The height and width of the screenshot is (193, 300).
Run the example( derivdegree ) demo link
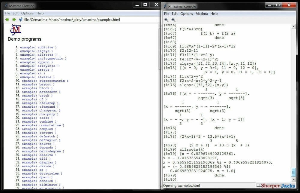coord(43,151)
